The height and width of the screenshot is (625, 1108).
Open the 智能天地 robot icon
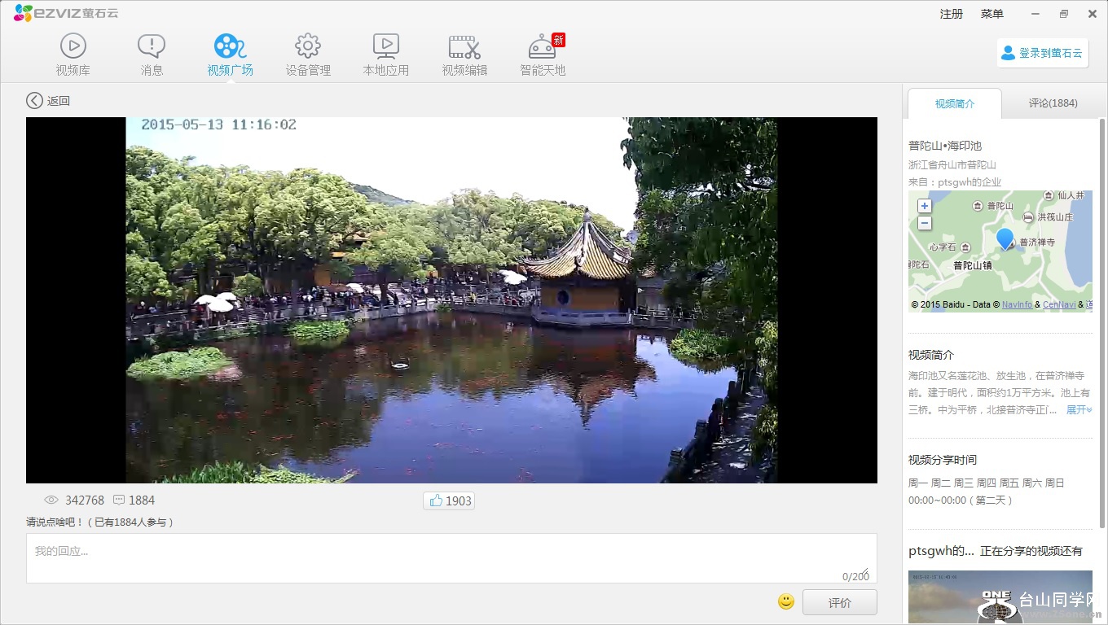pos(543,47)
